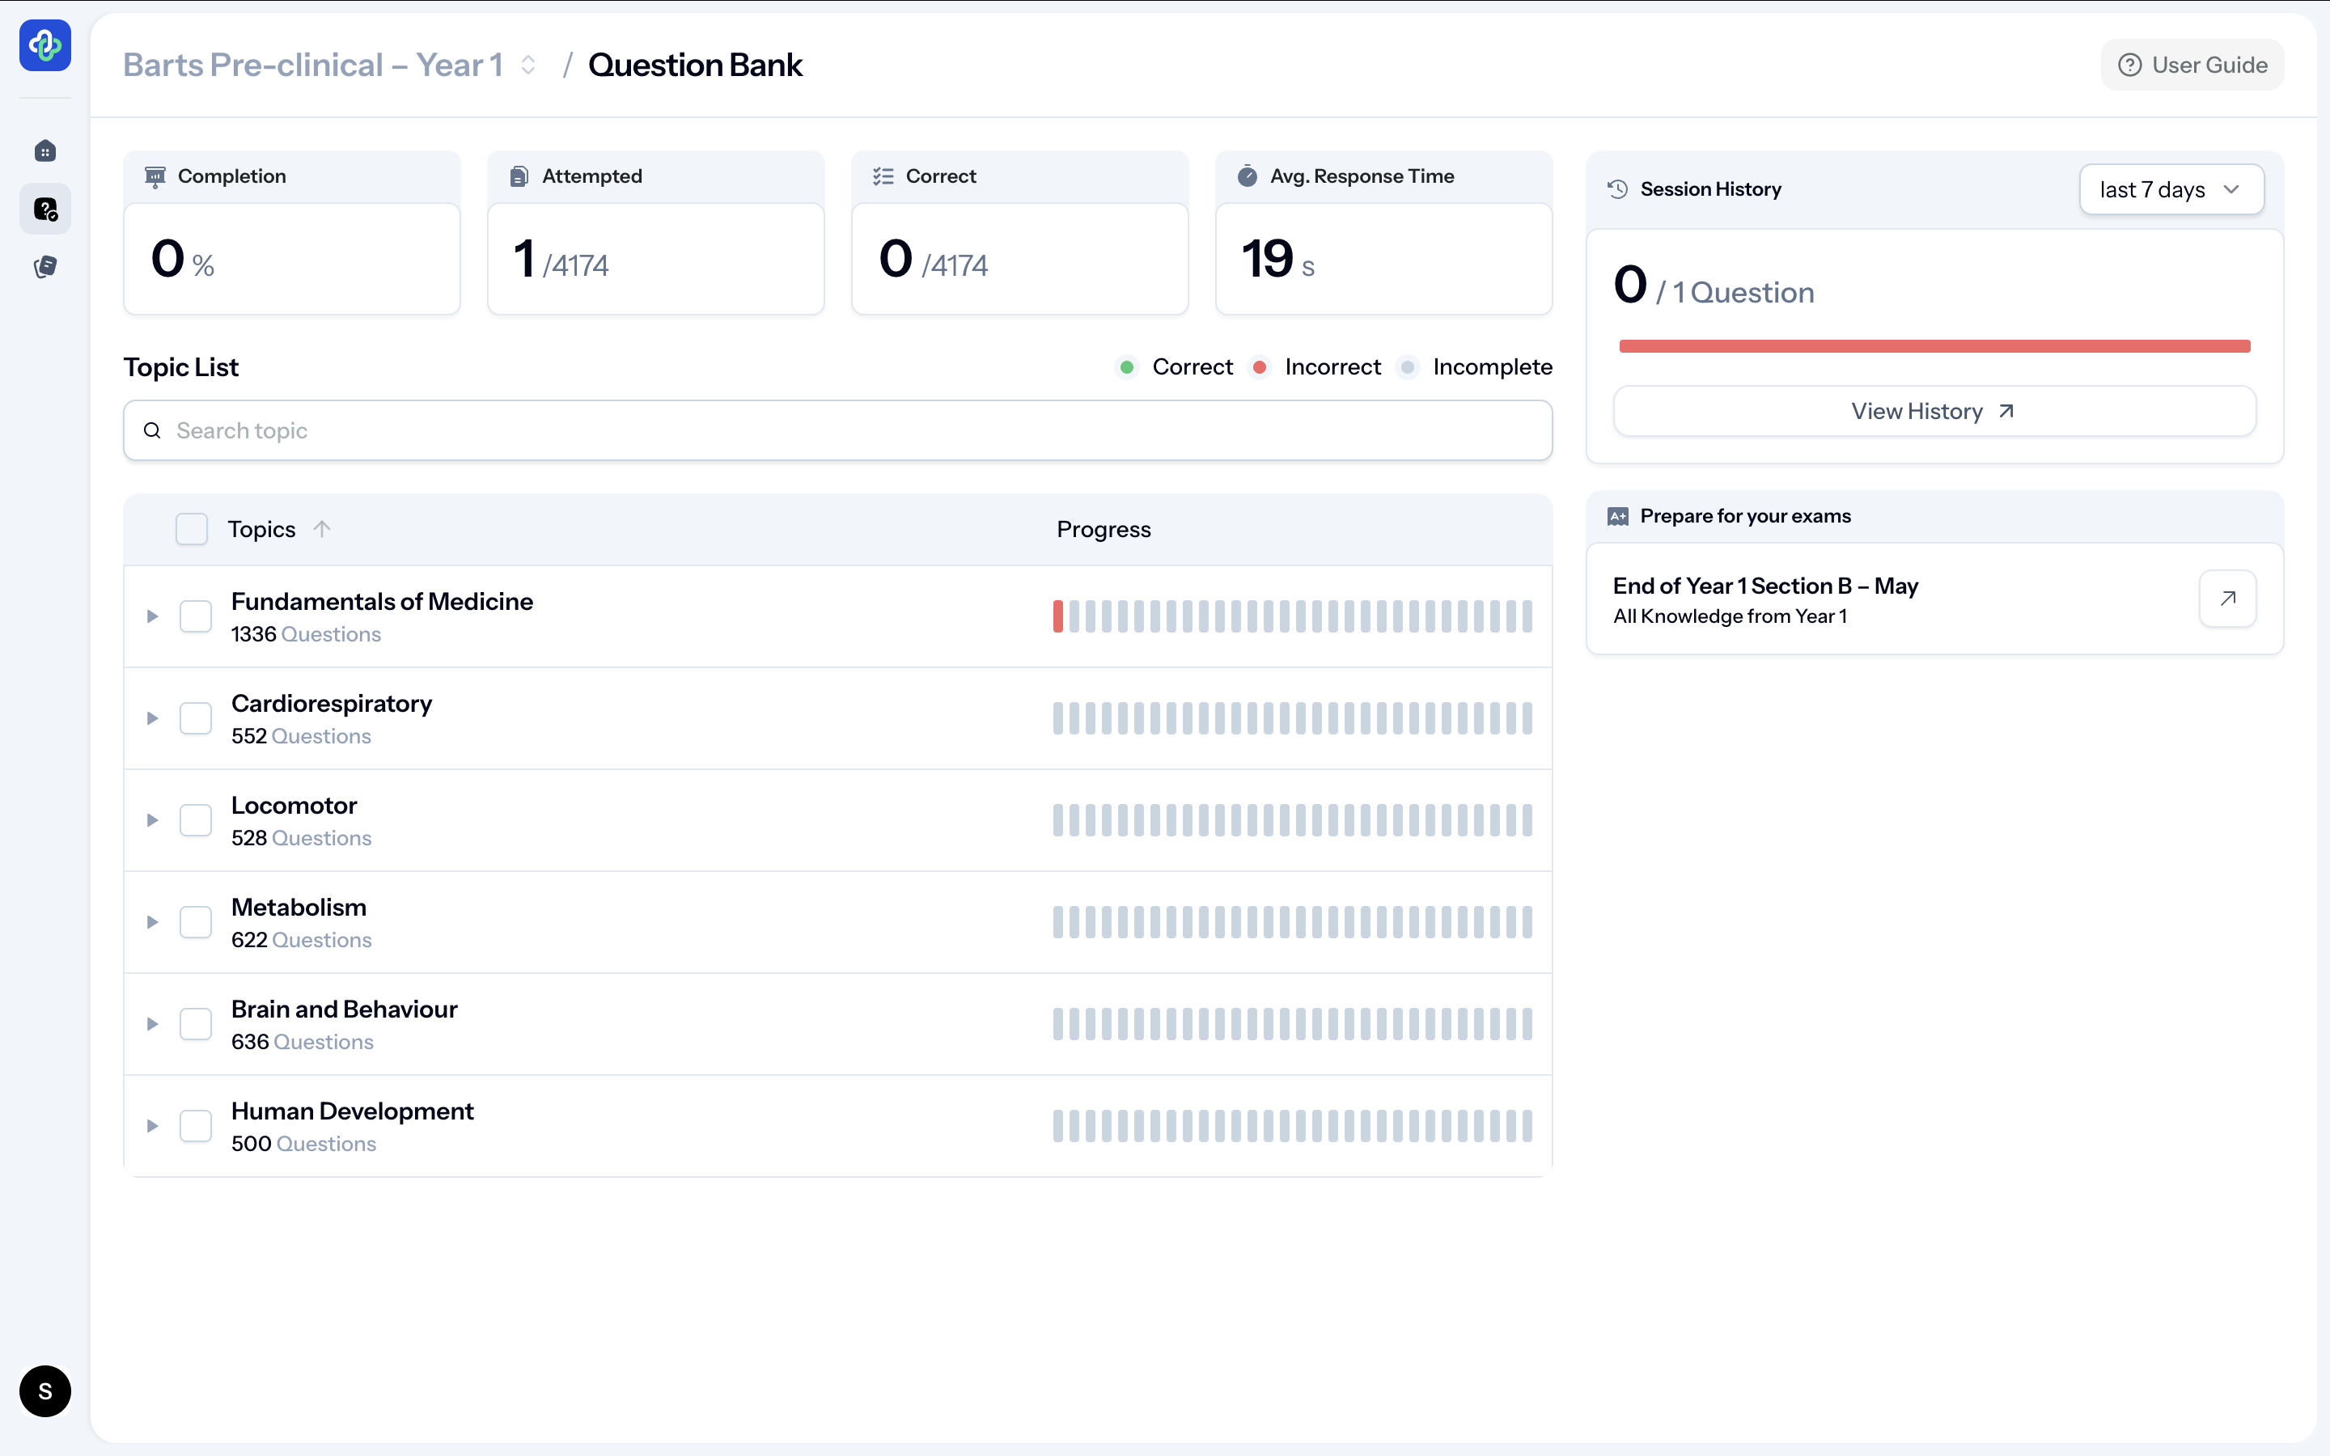
Task: Click the S user avatar
Action: [45, 1390]
